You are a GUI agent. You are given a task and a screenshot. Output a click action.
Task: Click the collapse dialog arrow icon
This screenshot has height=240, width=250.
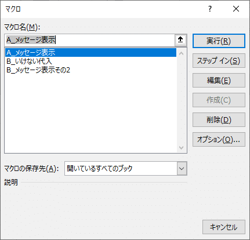[180, 40]
